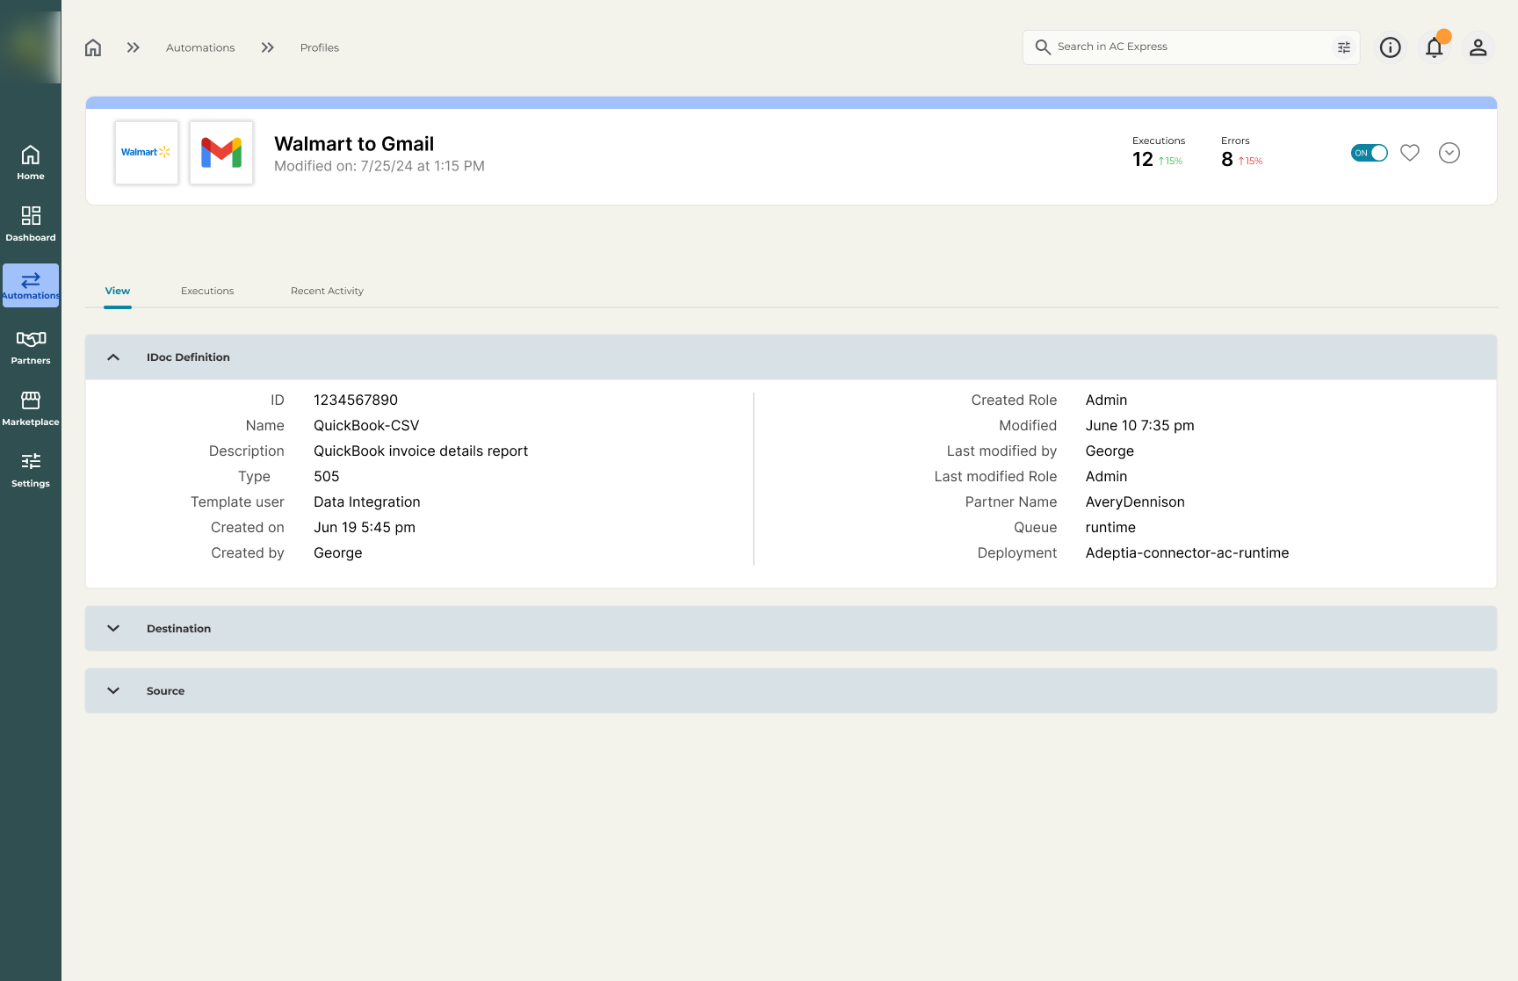1518x981 pixels.
Task: Switch to the Recent Activity tab
Action: [327, 291]
